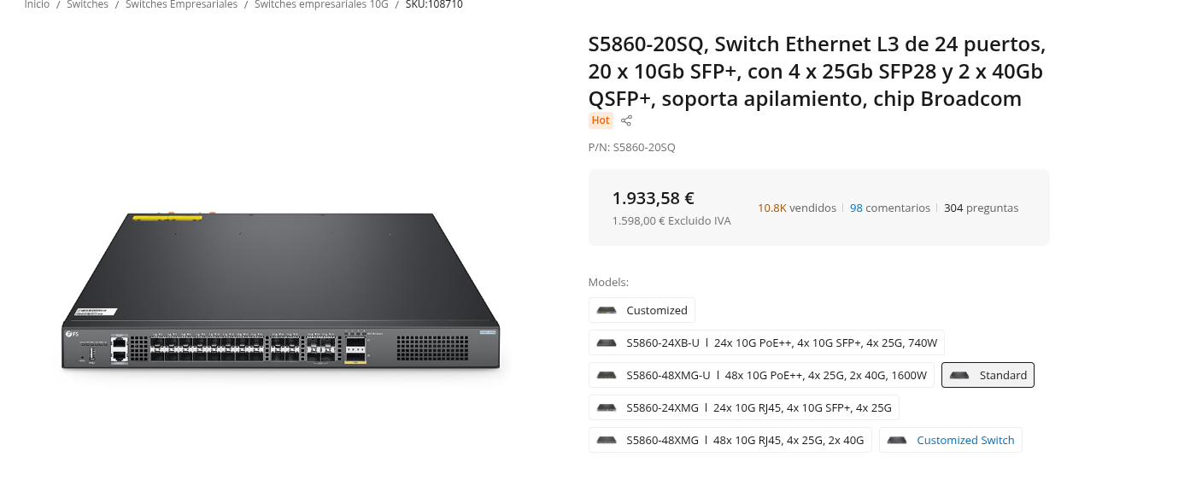Open the Customized Switch link

click(965, 440)
